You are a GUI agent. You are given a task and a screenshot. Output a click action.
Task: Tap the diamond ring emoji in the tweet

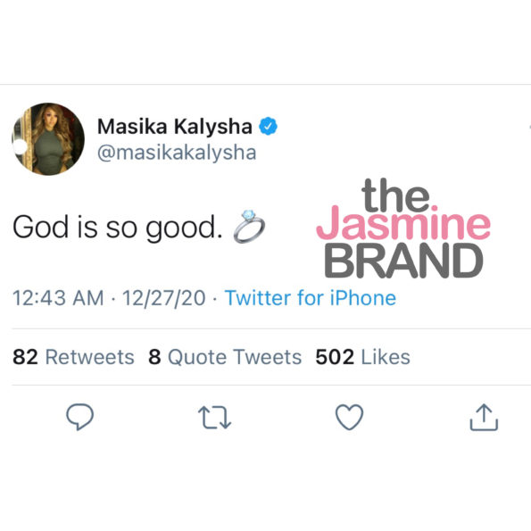(x=249, y=226)
